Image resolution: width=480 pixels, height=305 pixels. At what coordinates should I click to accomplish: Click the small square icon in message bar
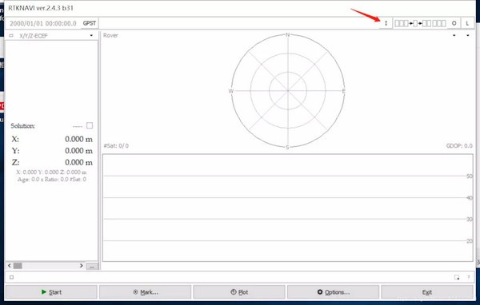pos(12,277)
